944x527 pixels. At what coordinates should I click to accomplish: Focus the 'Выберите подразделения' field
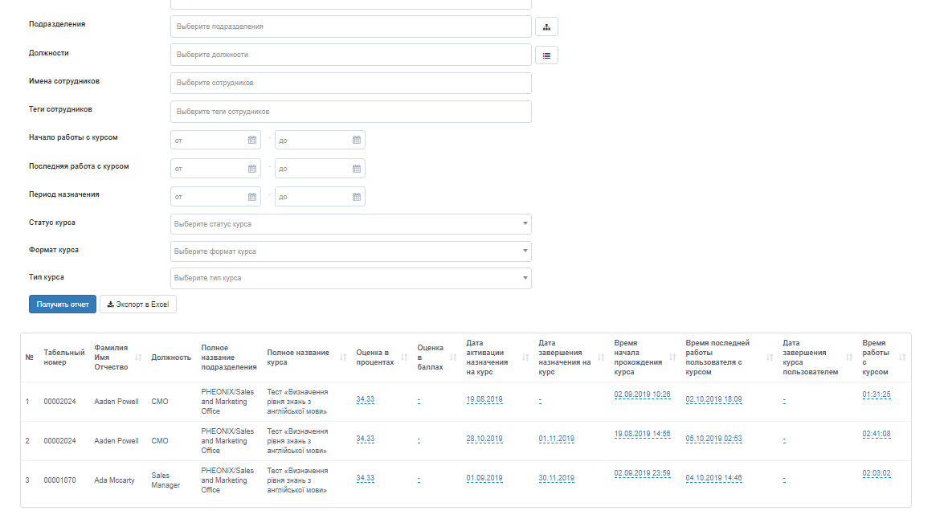click(x=350, y=27)
